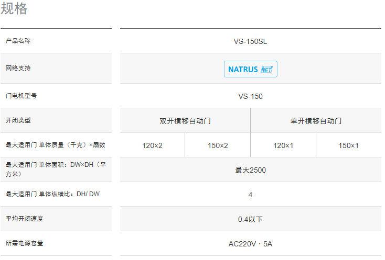Click the 150×2 cell
The height and width of the screenshot is (260, 385).
[218, 145]
